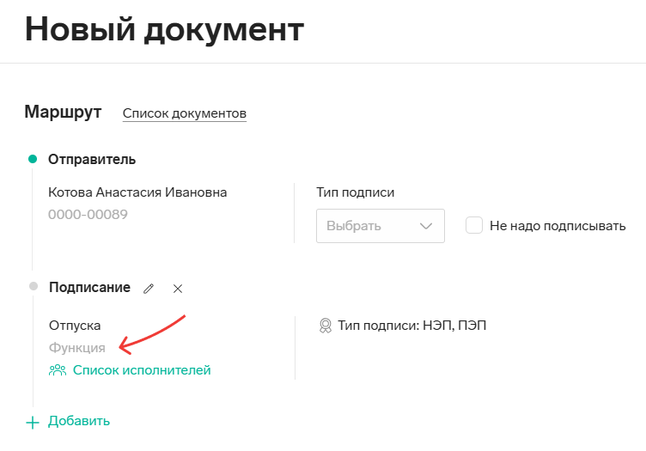Enable the Не надо подписывать checkbox

pos(474,225)
